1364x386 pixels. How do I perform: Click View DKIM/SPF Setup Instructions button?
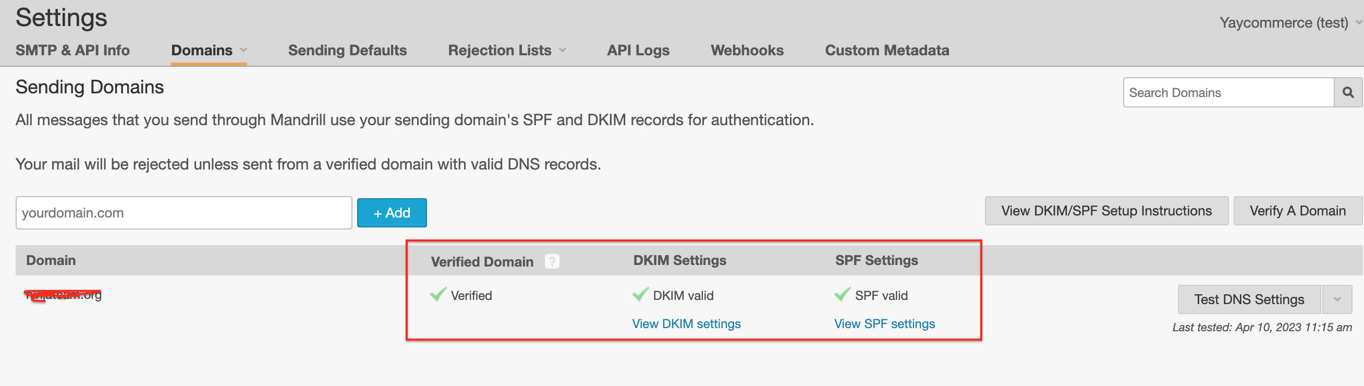[1106, 211]
